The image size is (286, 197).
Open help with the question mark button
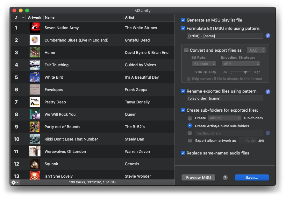225,178
